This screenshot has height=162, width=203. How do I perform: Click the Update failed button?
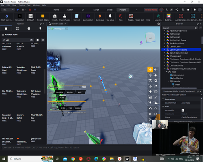[x=151, y=10]
